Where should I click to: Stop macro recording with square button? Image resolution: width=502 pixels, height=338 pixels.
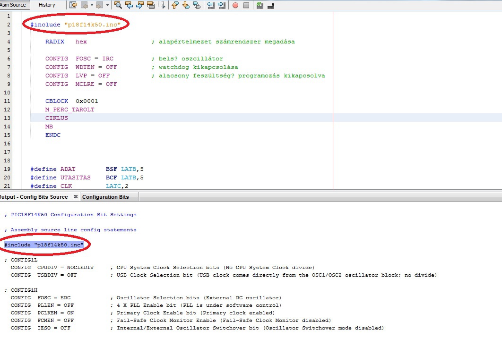246,5
